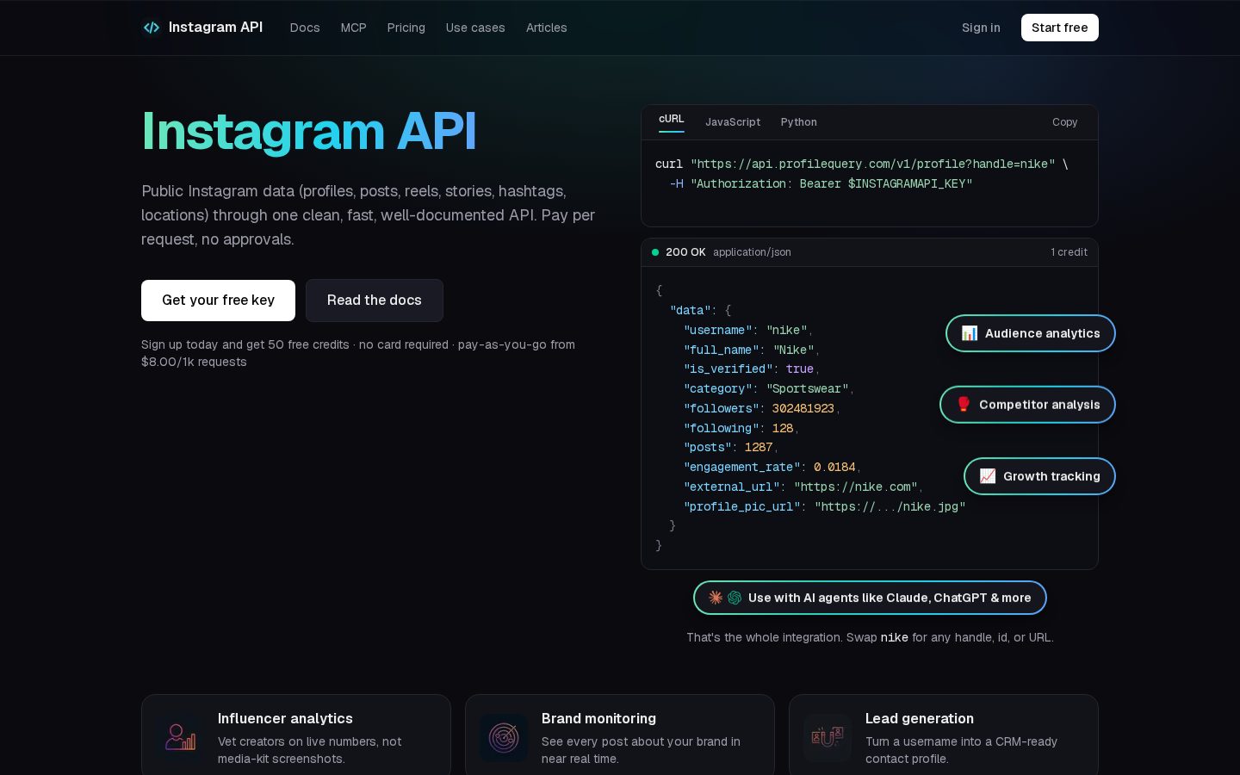Open the Brand monitoring card title
1240x775 pixels.
(598, 718)
